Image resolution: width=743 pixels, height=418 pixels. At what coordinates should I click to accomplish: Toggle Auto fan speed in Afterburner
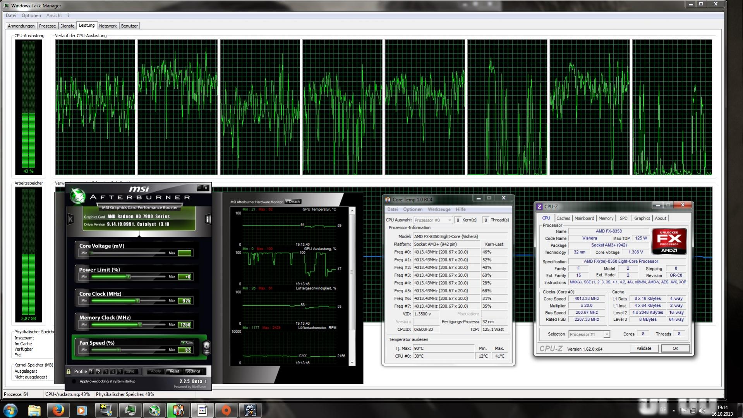click(x=187, y=342)
